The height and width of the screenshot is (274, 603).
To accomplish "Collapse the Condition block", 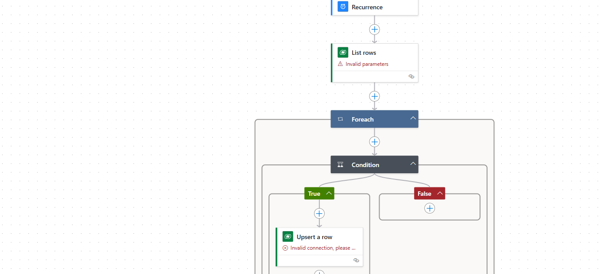I will point(413,164).
